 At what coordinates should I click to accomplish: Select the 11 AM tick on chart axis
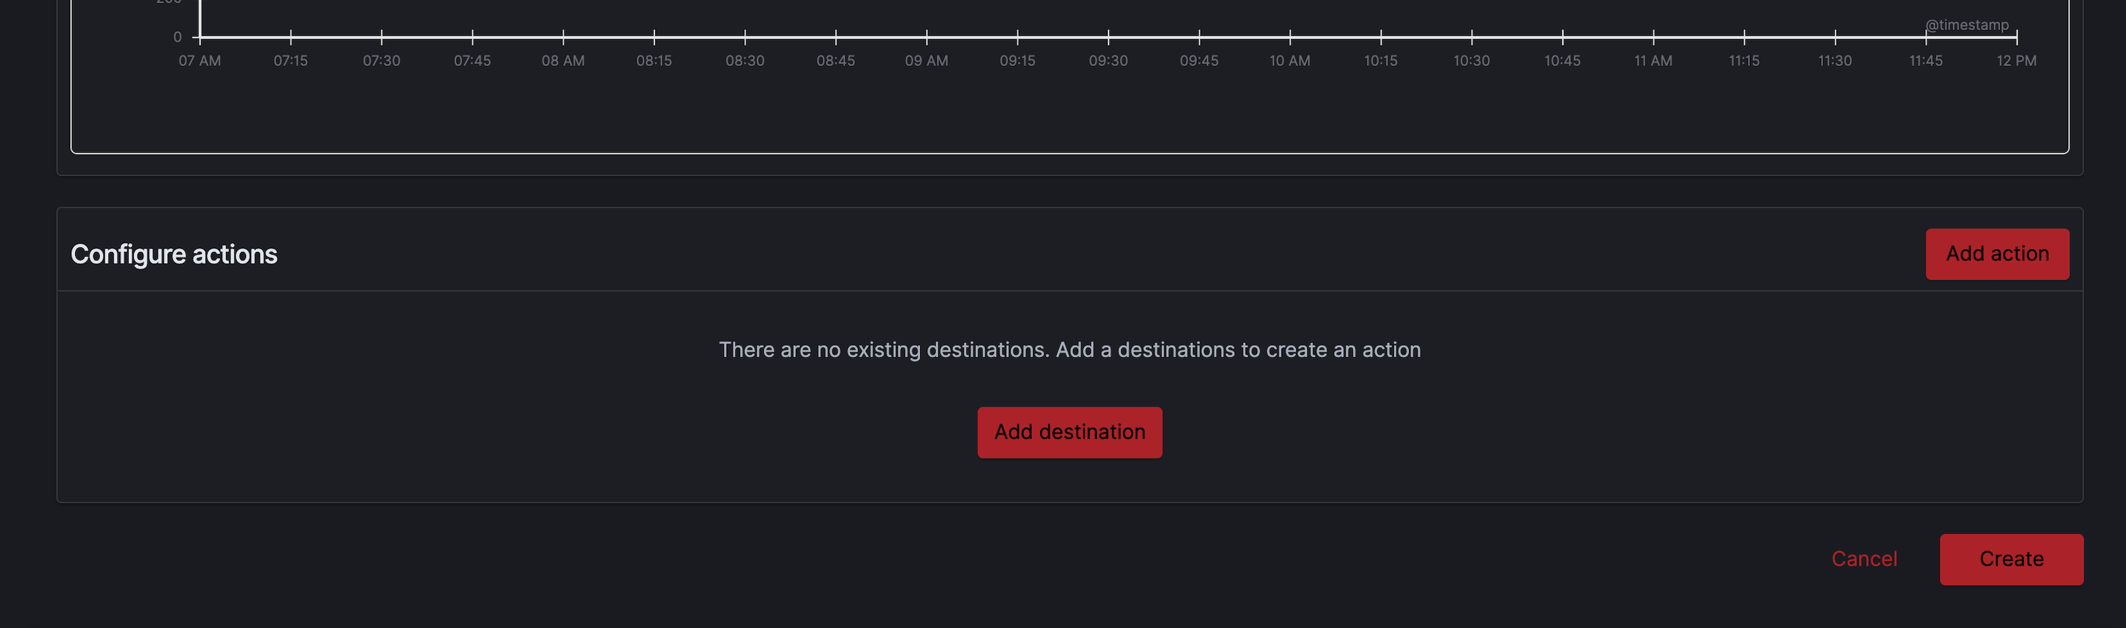coord(1652,60)
